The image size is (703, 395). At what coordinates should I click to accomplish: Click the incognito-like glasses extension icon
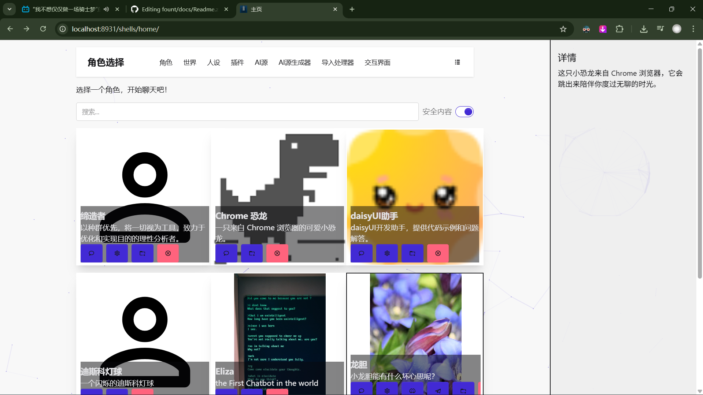[586, 29]
